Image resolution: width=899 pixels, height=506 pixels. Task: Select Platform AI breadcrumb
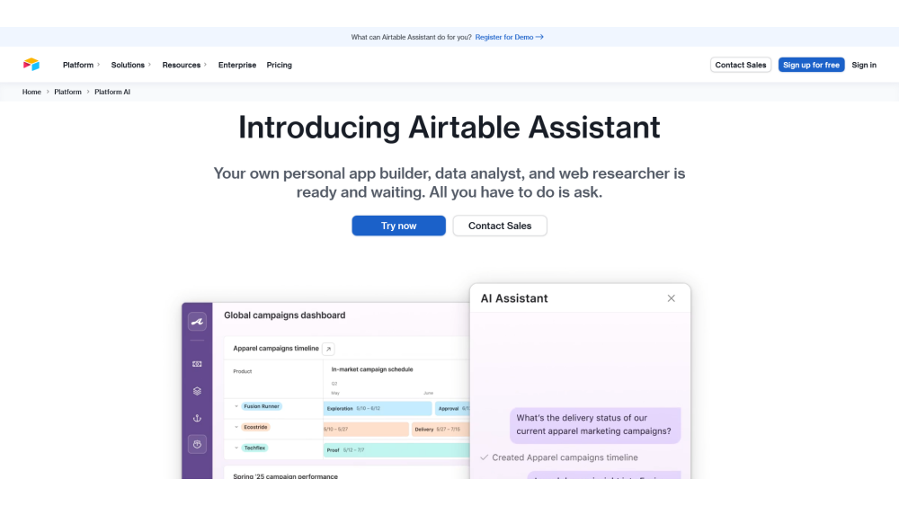(x=112, y=92)
